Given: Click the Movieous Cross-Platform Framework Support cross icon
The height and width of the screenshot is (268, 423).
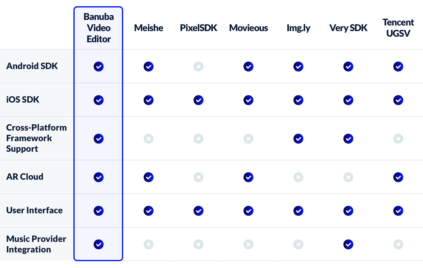Looking at the screenshot, I should (x=248, y=139).
